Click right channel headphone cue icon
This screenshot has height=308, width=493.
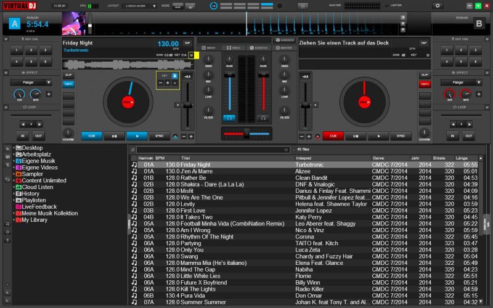point(263,117)
